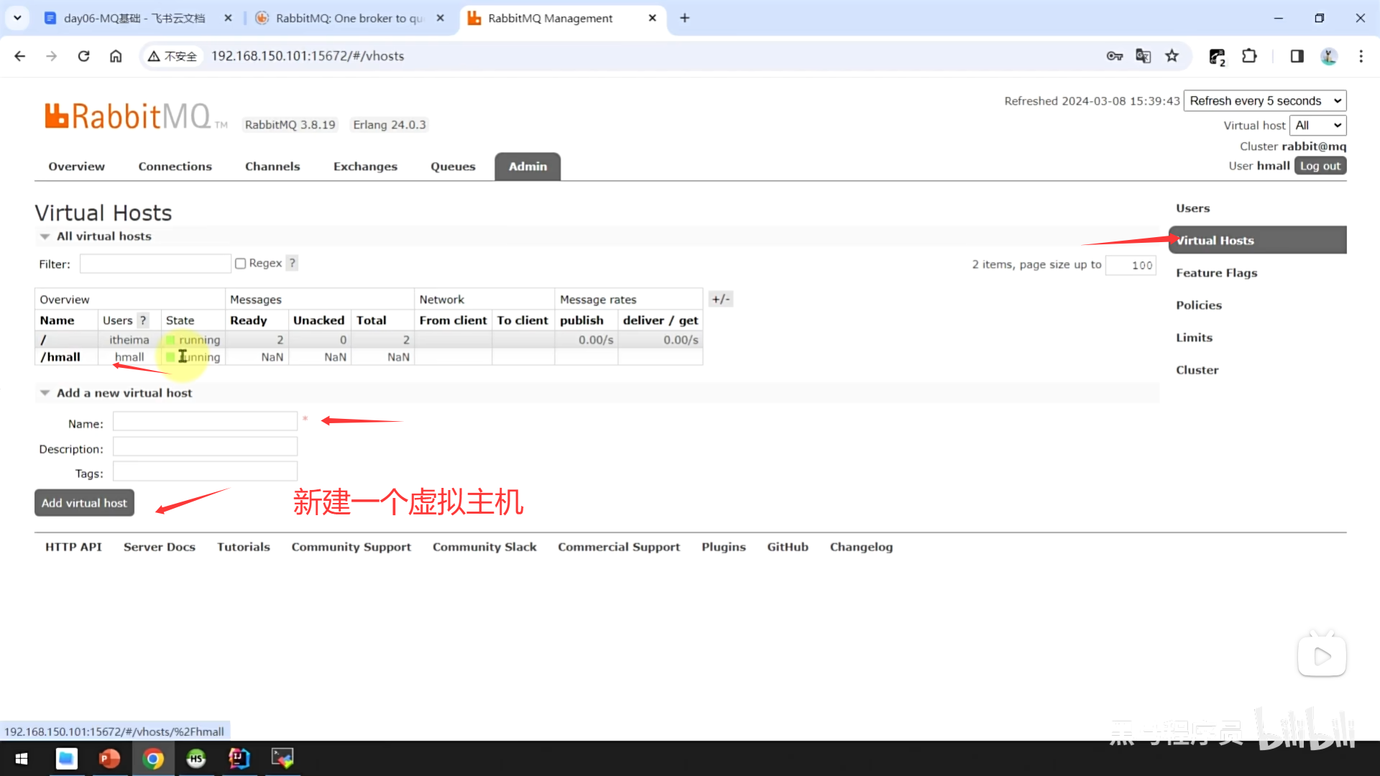The height and width of the screenshot is (776, 1380).
Task: Open IntelliJ IDEA from the taskbar
Action: point(239,758)
